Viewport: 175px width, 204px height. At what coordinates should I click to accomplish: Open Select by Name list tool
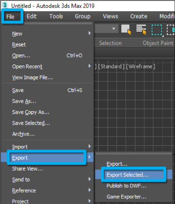tap(142, 30)
